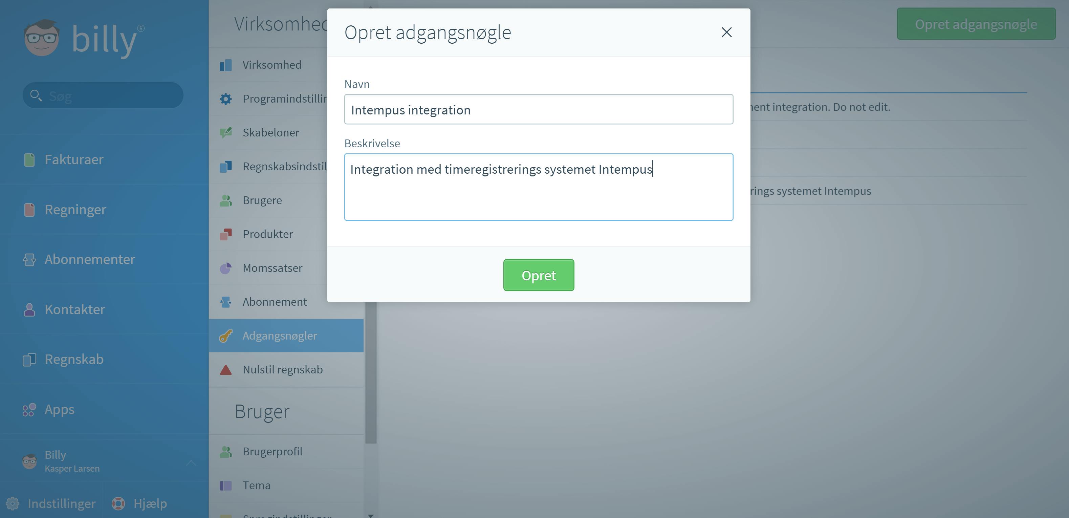This screenshot has width=1069, height=518.
Task: Click the settings list scrollbar thumb
Action: pos(371,372)
